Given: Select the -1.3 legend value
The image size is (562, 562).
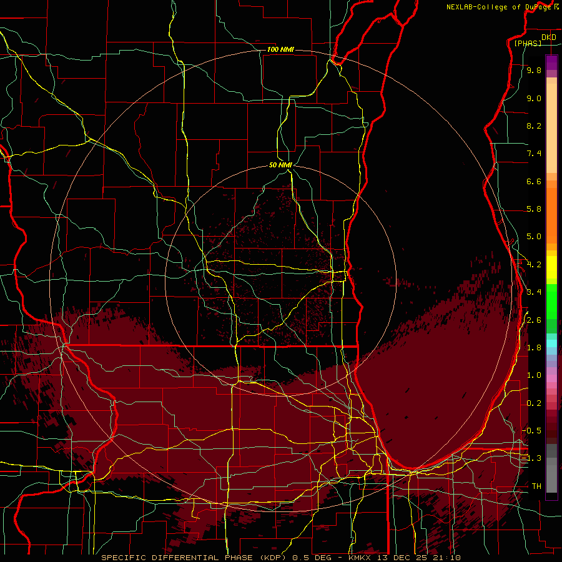Looking at the screenshot, I should [531, 458].
